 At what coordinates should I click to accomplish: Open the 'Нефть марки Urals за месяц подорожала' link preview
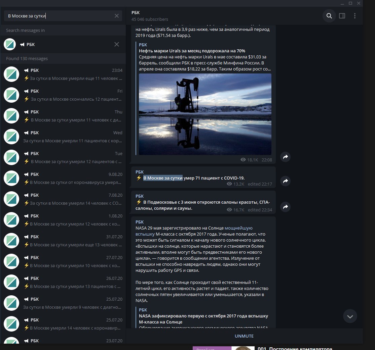(192, 51)
